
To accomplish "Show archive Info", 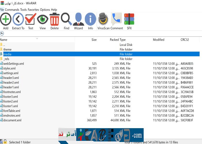I will [x=90, y=20].
